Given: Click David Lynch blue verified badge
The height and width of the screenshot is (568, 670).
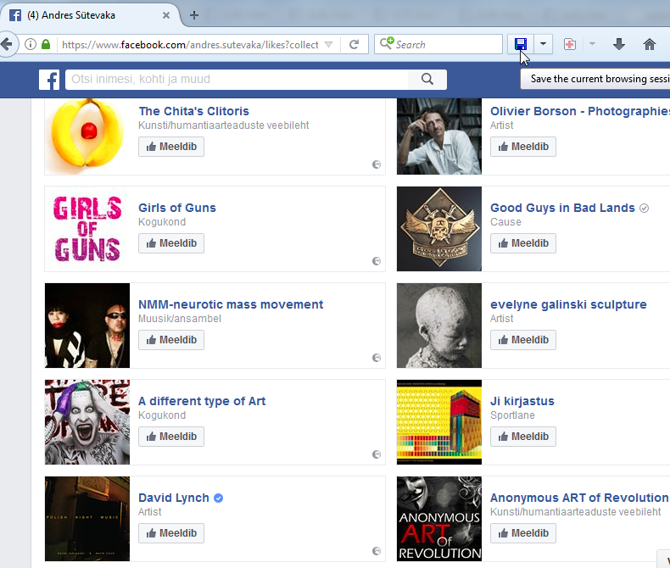Looking at the screenshot, I should (218, 498).
